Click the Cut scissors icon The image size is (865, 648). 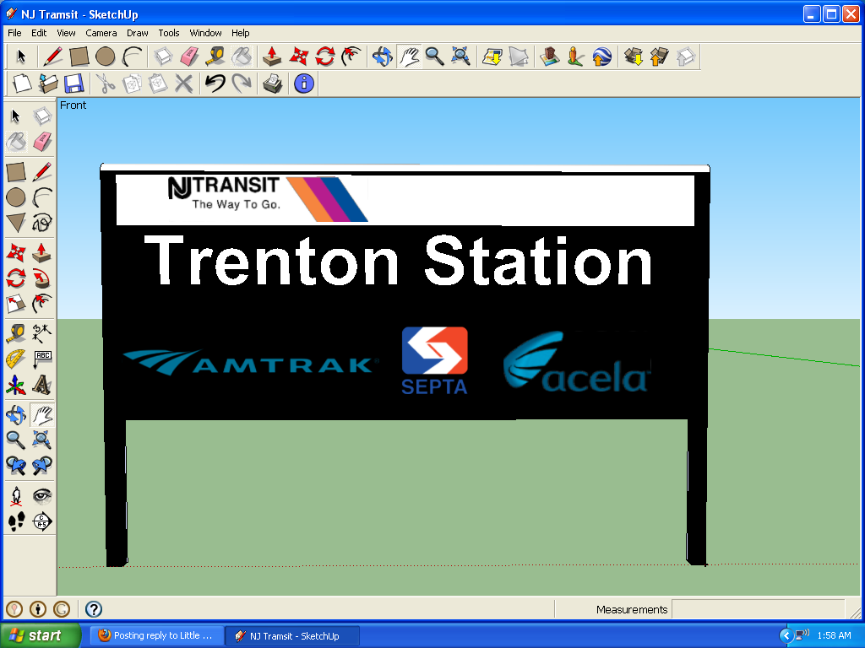(105, 84)
